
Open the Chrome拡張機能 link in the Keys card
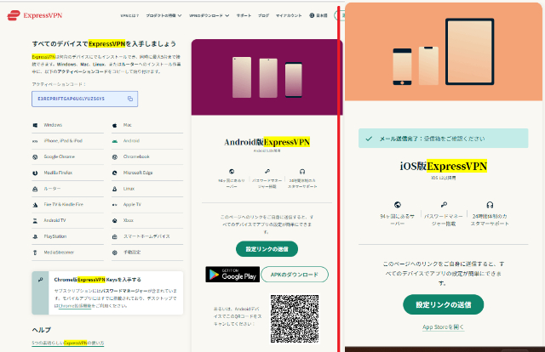click(x=74, y=306)
